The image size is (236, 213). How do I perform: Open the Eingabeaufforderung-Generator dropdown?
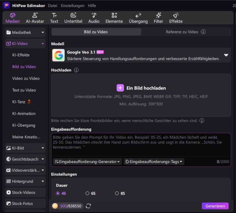point(87,162)
